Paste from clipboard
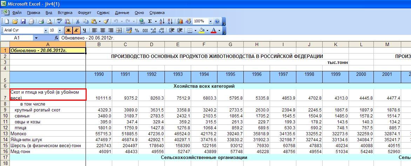 pyautogui.click(x=94, y=21)
